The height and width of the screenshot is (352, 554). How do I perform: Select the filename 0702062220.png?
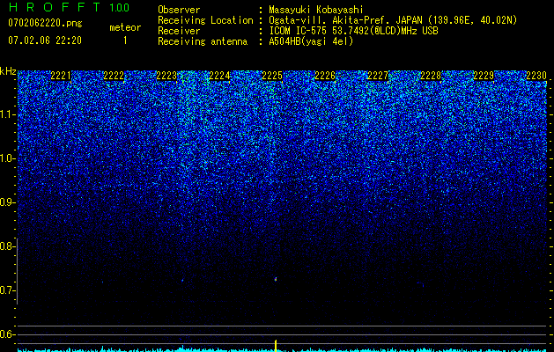[x=45, y=24]
